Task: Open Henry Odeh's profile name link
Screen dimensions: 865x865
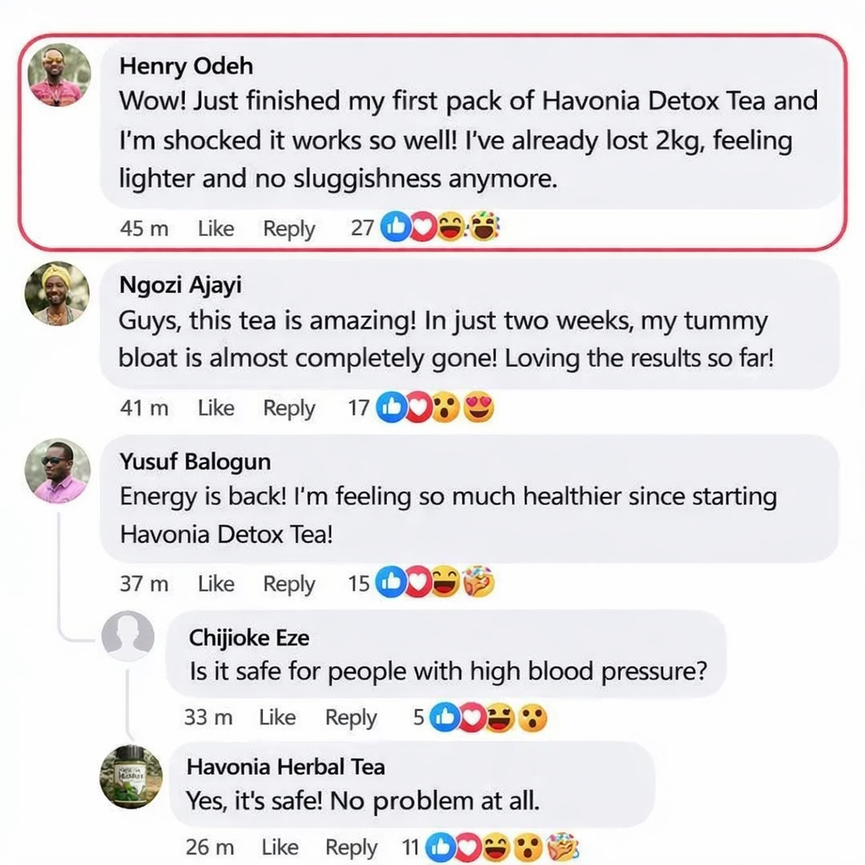Action: (187, 66)
